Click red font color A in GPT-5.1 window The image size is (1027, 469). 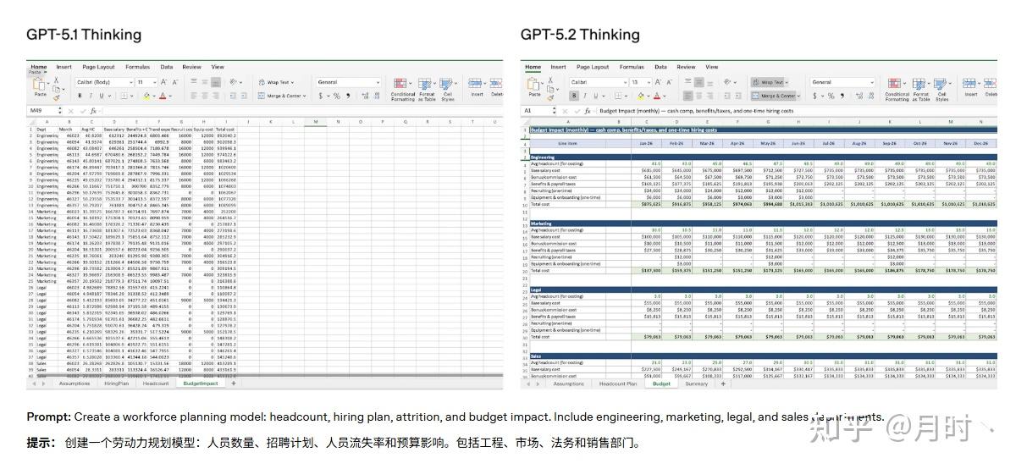(162, 96)
